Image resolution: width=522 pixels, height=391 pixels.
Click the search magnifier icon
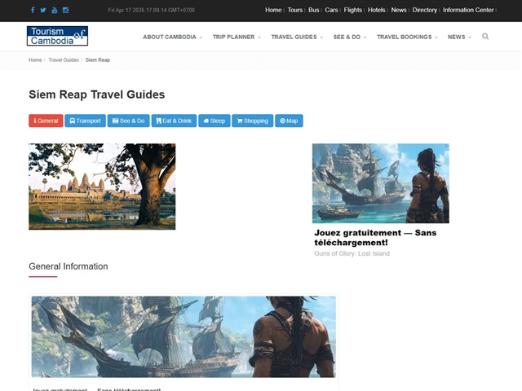point(485,36)
